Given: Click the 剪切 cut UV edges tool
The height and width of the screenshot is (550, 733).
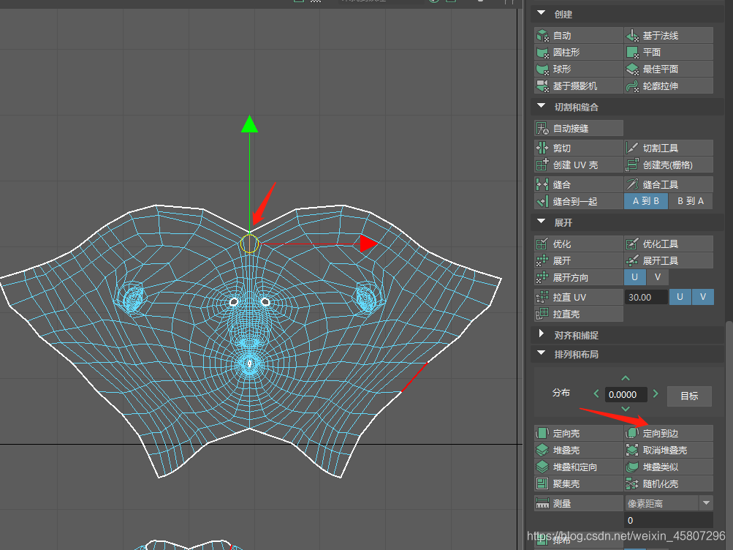Looking at the screenshot, I should click(579, 148).
